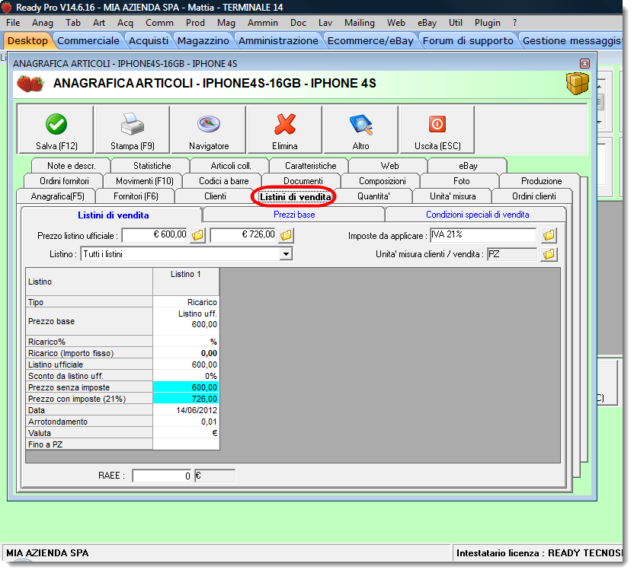The height and width of the screenshot is (573, 634).
Task: Open the Web menu in menu bar
Action: pos(395,23)
